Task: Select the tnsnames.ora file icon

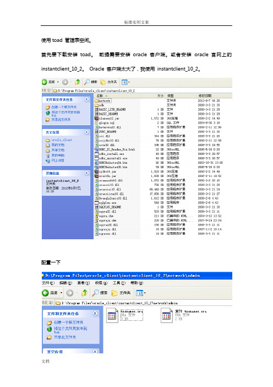Action: pyautogui.click(x=112, y=316)
